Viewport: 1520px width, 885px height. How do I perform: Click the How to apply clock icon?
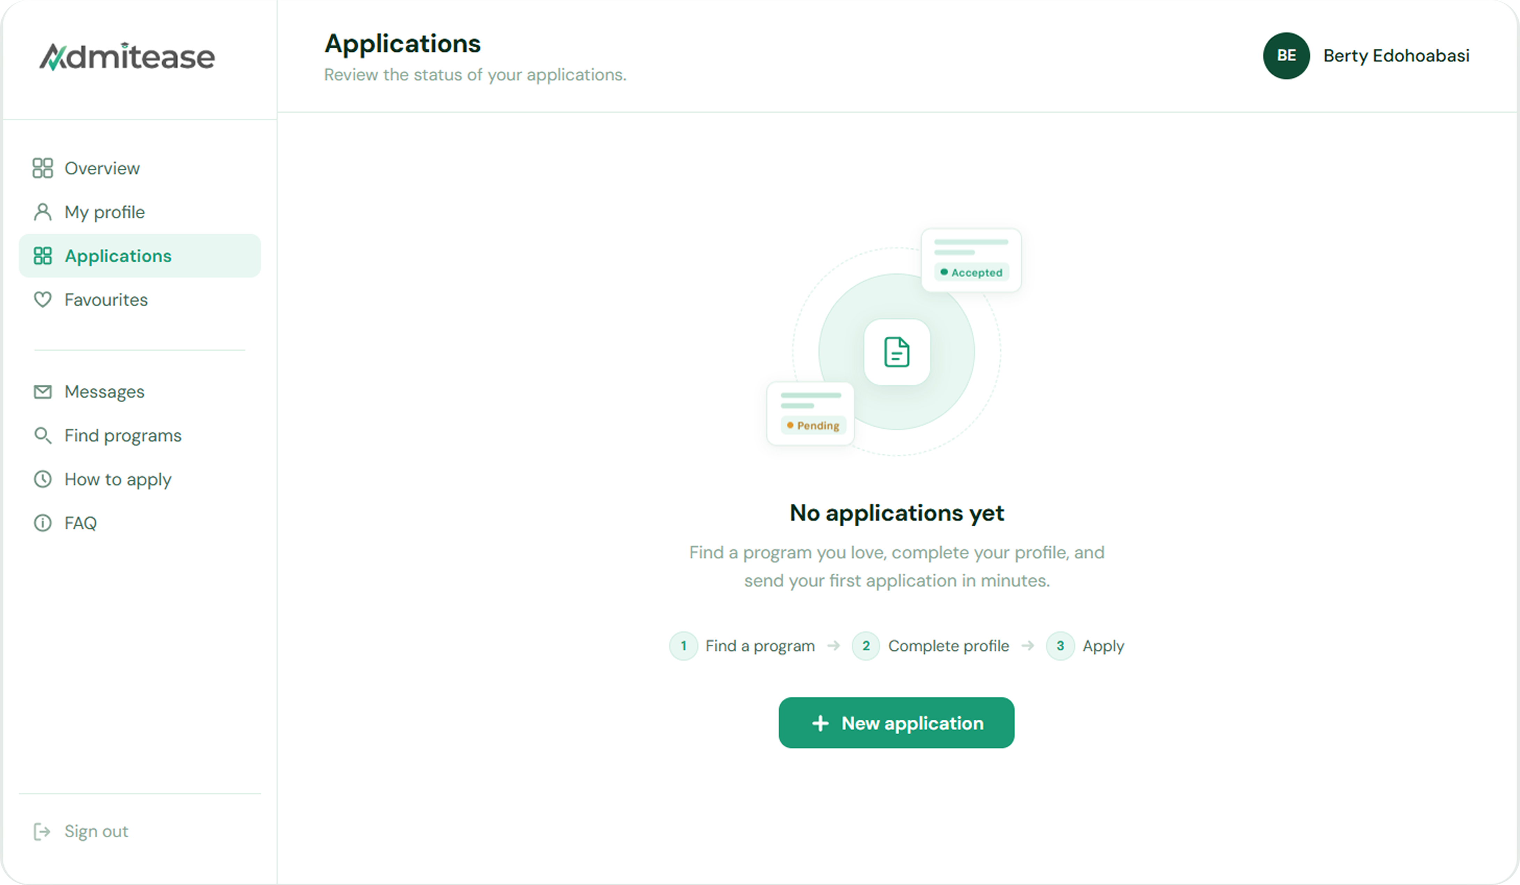(42, 479)
